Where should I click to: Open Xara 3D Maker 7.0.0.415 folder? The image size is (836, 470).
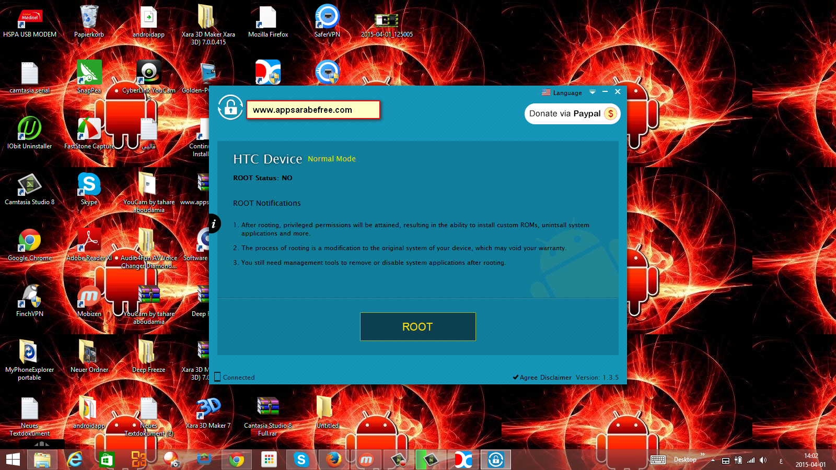208,25
